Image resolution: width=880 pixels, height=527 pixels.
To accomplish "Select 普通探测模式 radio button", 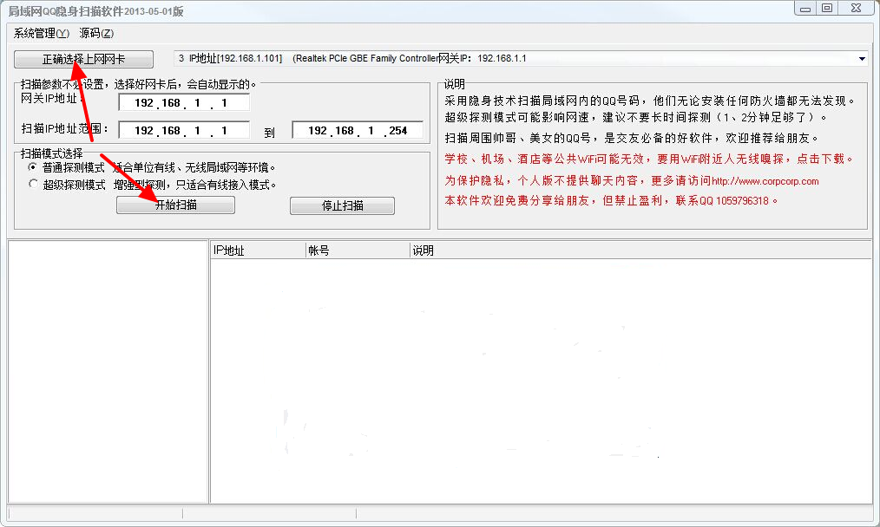I will point(33,167).
